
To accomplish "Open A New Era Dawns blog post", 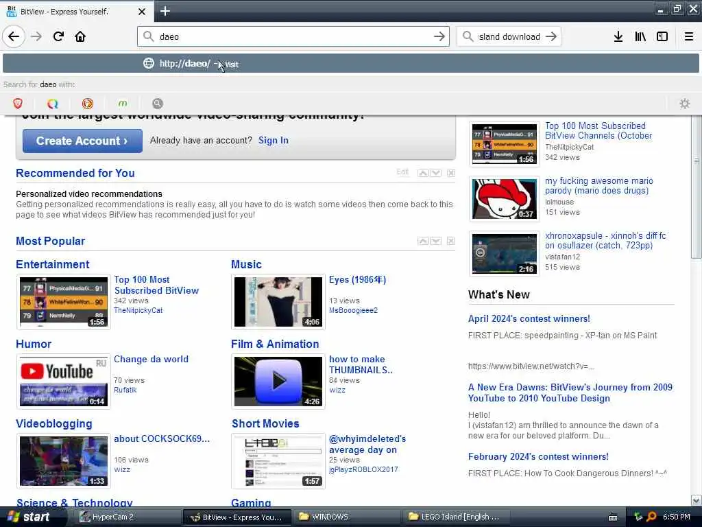I will click(x=570, y=393).
